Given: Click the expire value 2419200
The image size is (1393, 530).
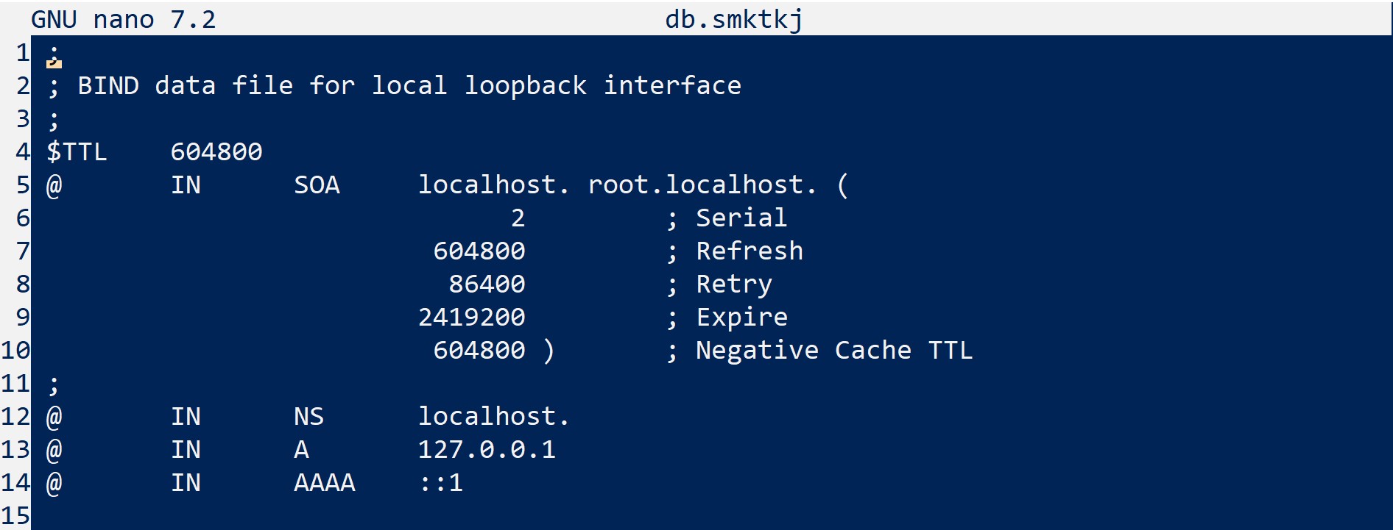Looking at the screenshot, I should pyautogui.click(x=471, y=318).
